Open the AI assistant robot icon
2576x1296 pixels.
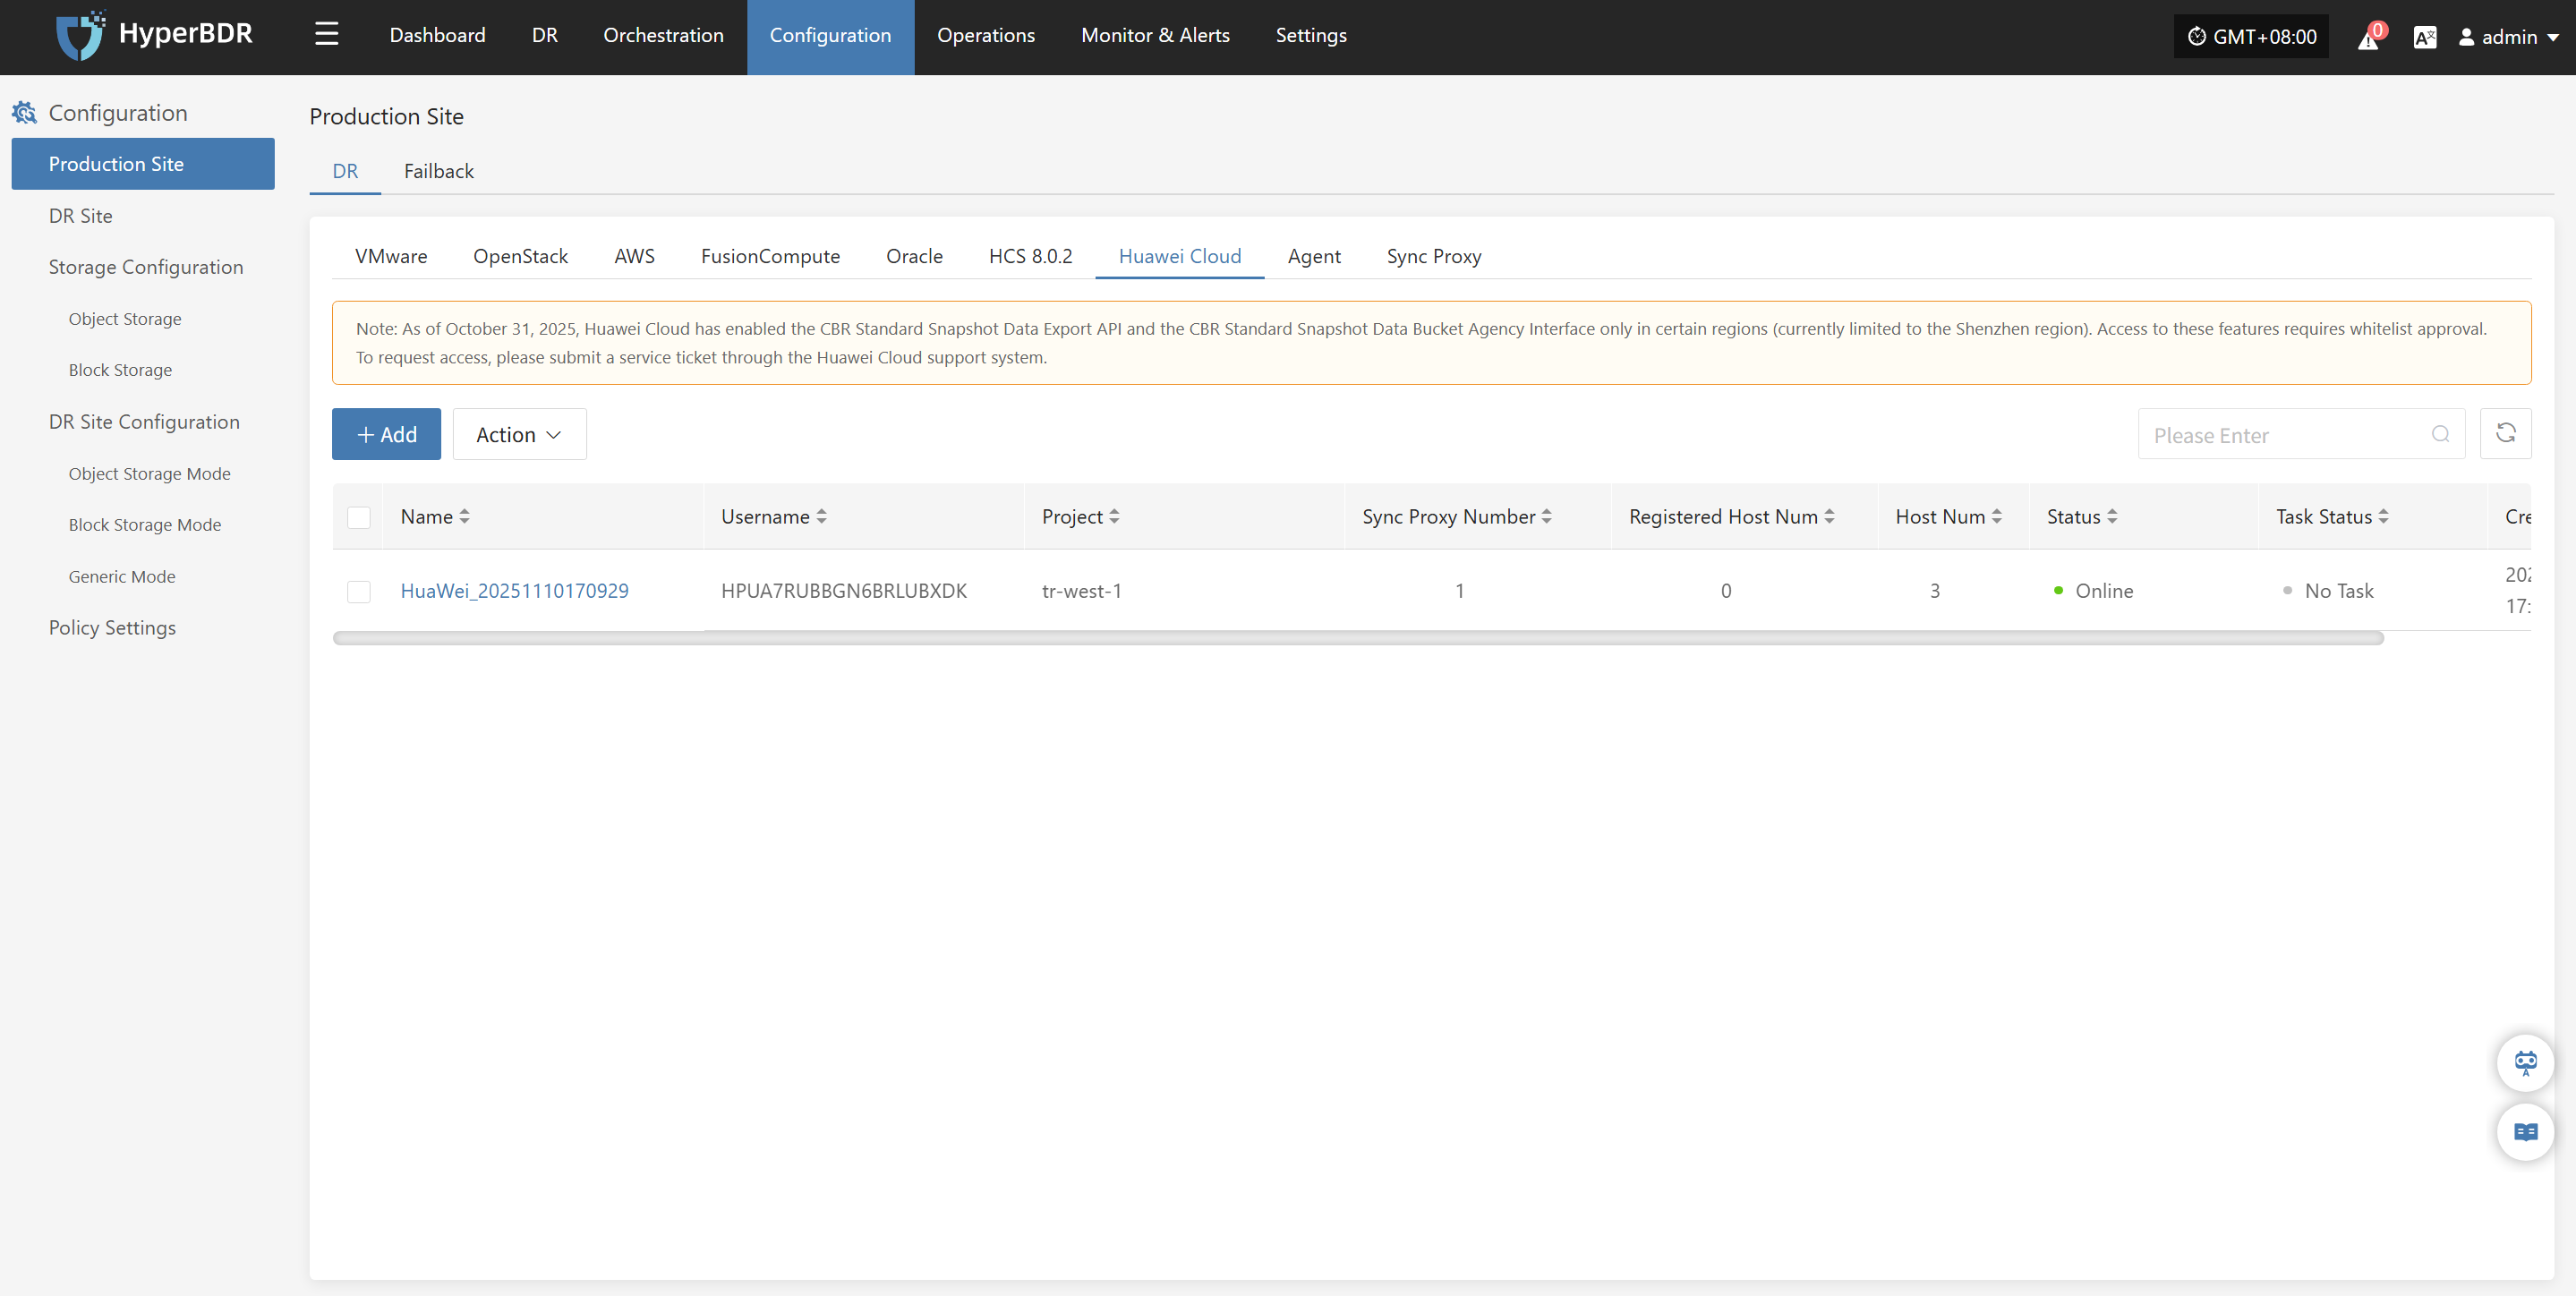click(2525, 1062)
